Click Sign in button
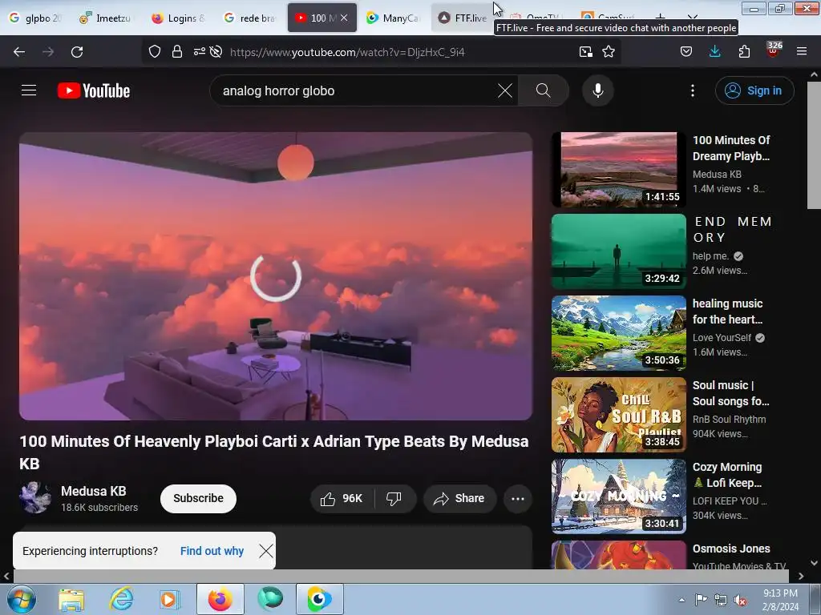Viewport: 821px width, 615px height. pos(754,90)
